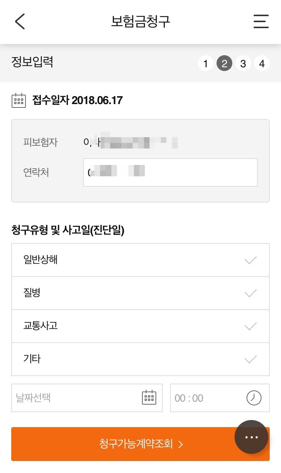Open the 00 : 00 time selector
281x473 pixels.
[206, 397]
